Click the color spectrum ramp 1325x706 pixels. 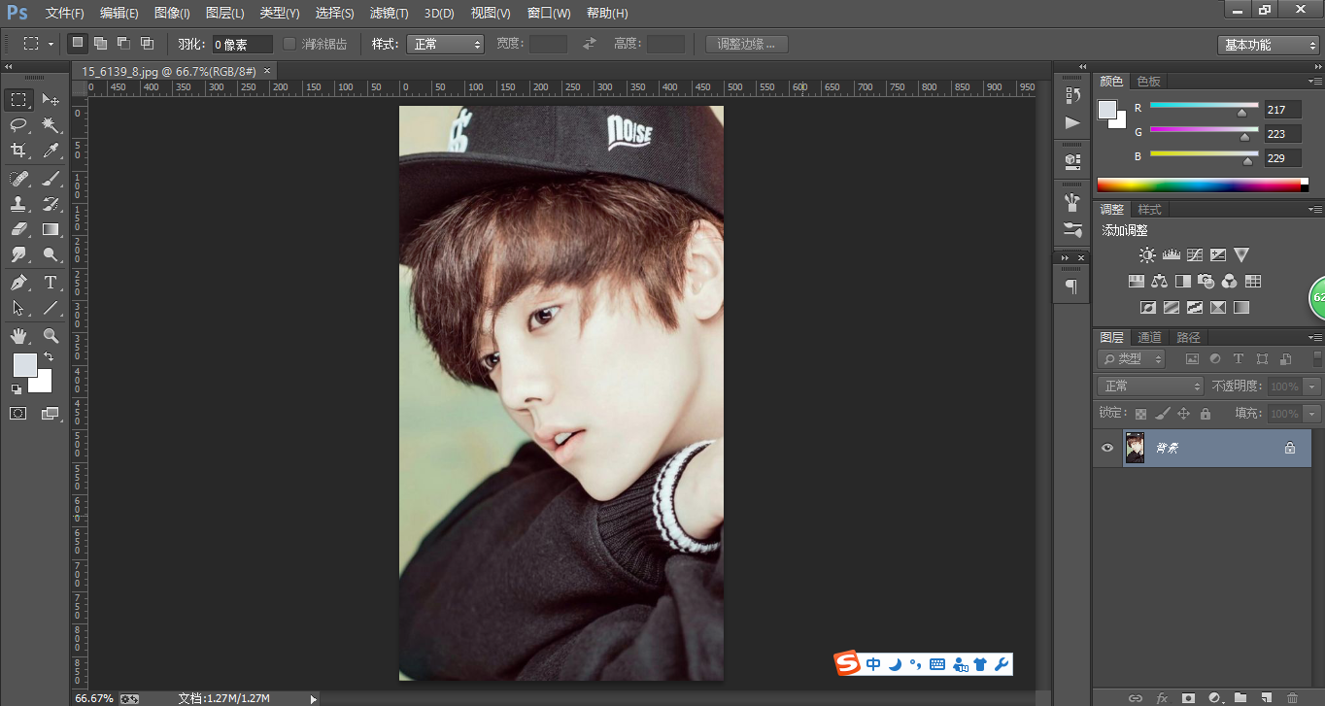[1203, 185]
